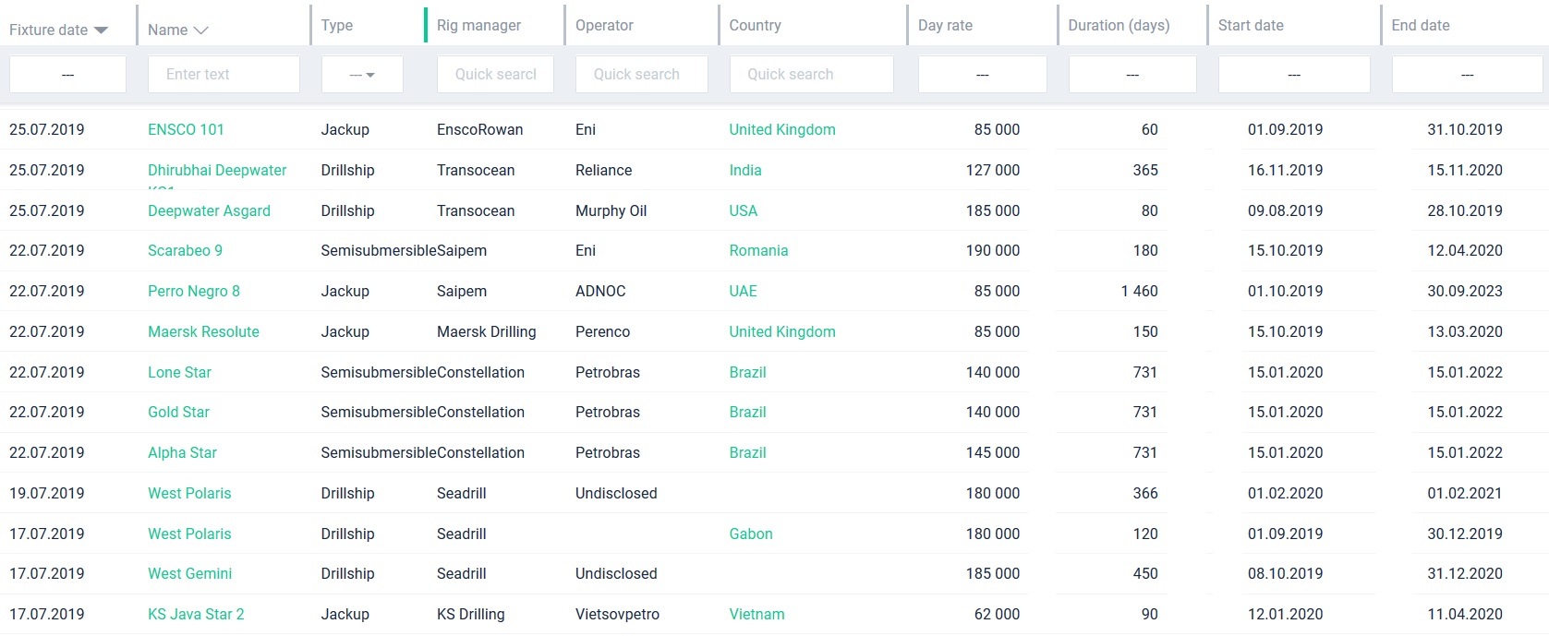Click the Name column sort chevron
The height and width of the screenshot is (636, 1549).
tap(200, 30)
